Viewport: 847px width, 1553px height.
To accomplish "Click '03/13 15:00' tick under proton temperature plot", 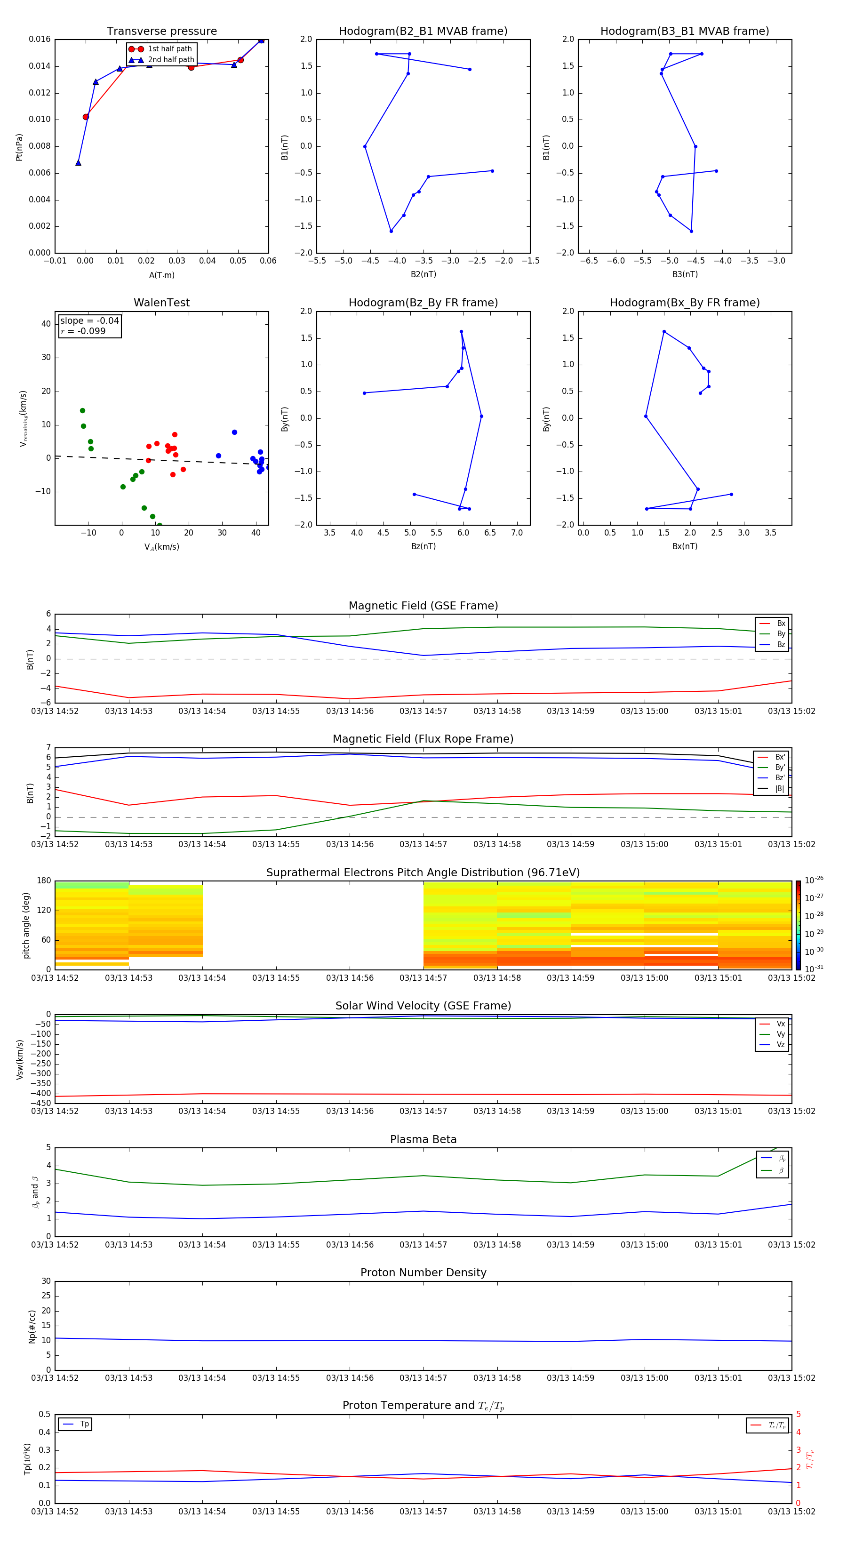I will [645, 1512].
